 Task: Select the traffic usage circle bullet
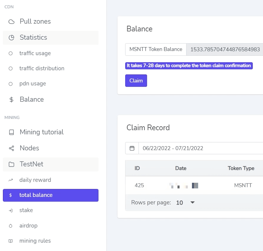(x=11, y=53)
